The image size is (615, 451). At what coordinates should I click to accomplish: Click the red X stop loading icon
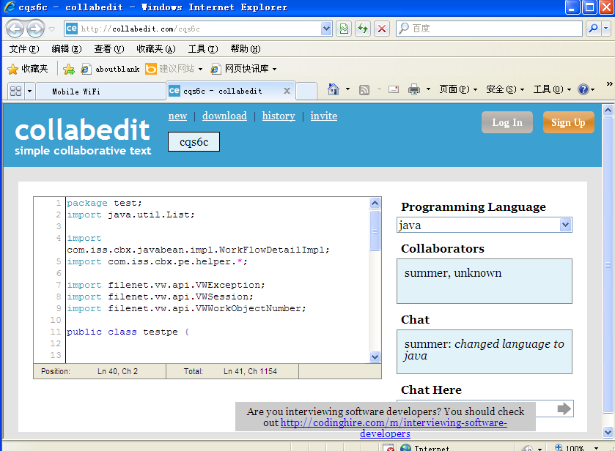(x=382, y=29)
